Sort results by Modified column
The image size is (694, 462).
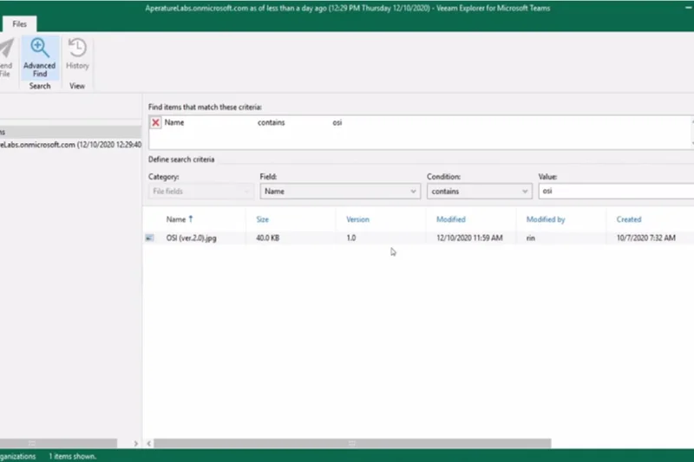pyautogui.click(x=450, y=219)
